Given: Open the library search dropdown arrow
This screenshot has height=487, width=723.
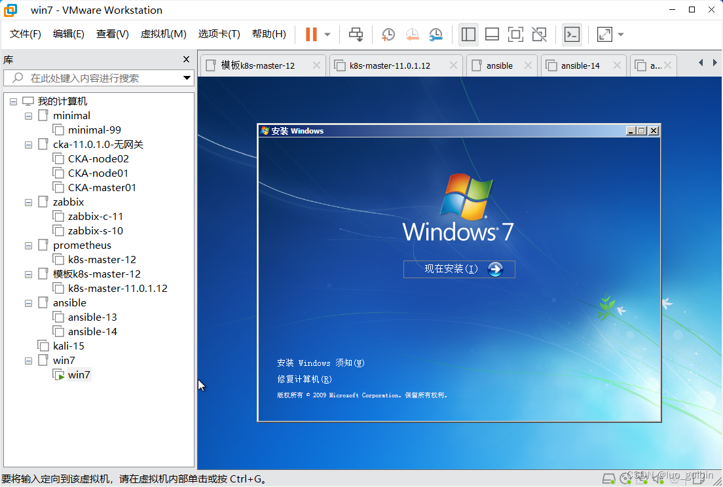Looking at the screenshot, I should pos(187,78).
